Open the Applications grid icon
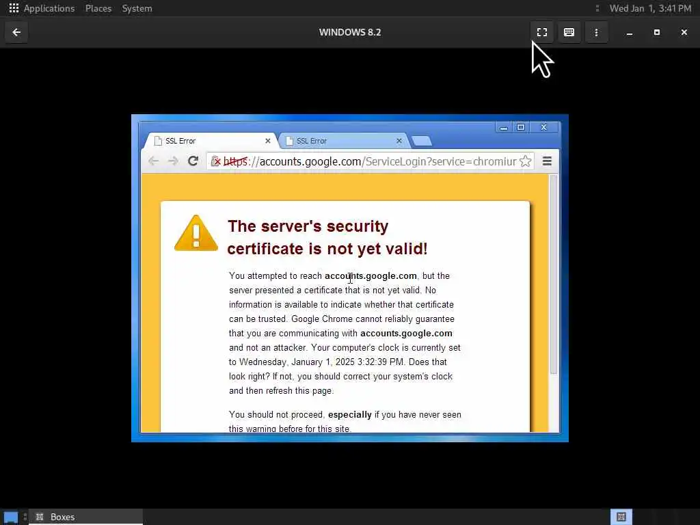The image size is (700, 525). pos(14,8)
